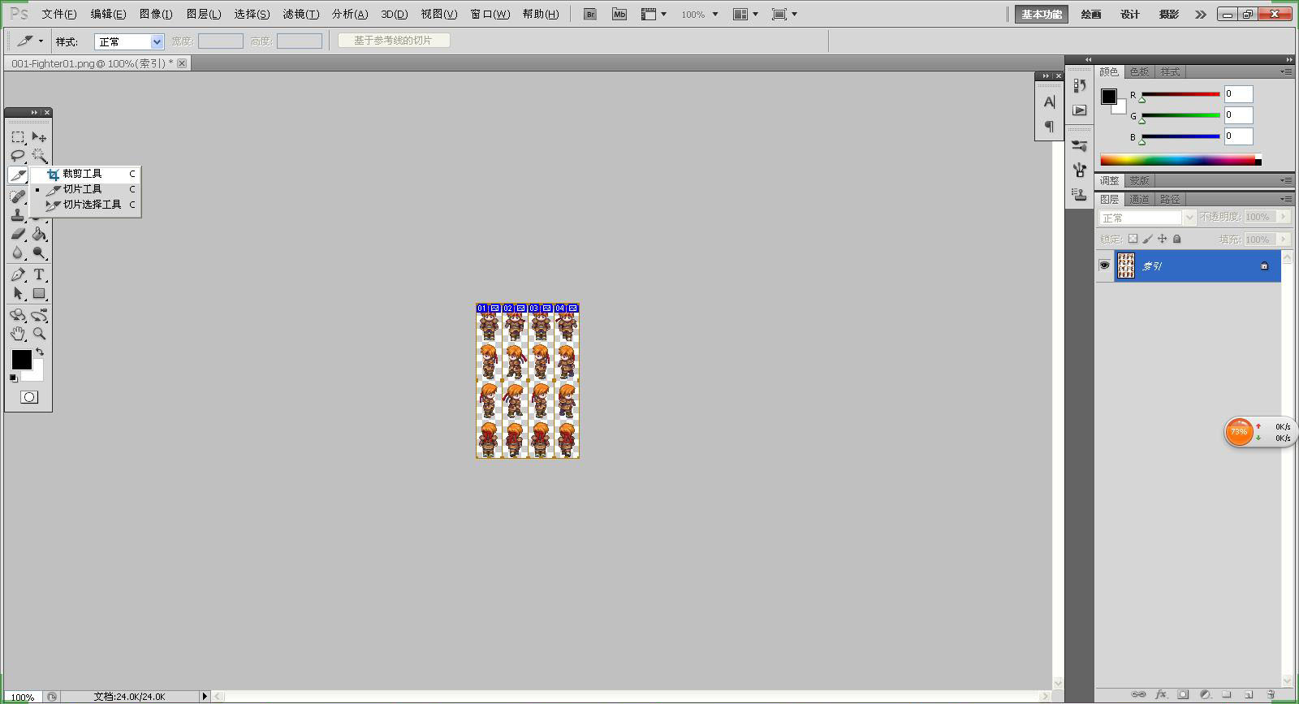1299x704 pixels.
Task: Toggle visibility eye of the 索引 layer
Action: point(1104,266)
